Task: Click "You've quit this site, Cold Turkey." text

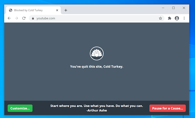Action: [x=97, y=67]
